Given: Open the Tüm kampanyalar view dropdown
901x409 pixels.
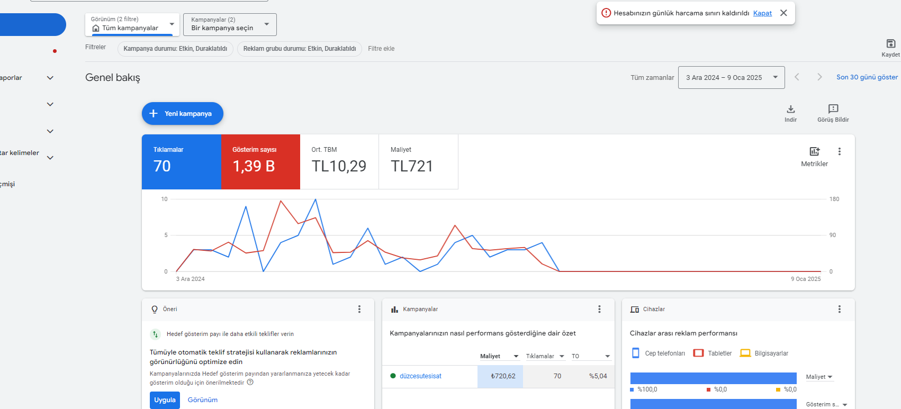Looking at the screenshot, I should click(132, 24).
